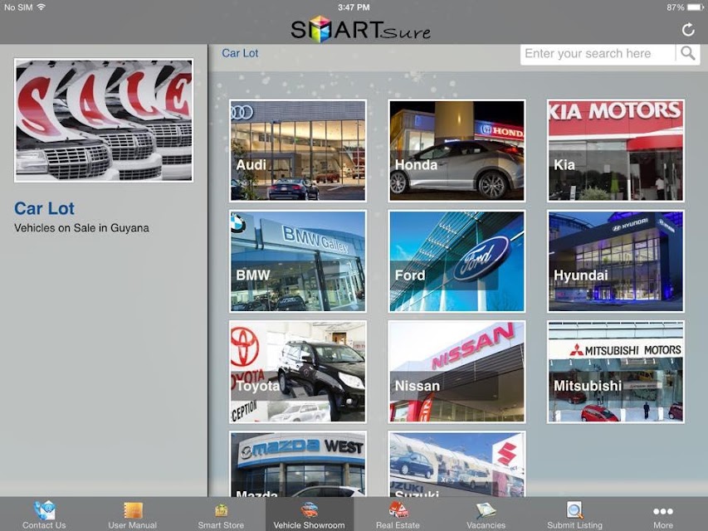Screen dimensions: 708x531
Task: Click the SALE cars banner image
Action: coord(104,120)
